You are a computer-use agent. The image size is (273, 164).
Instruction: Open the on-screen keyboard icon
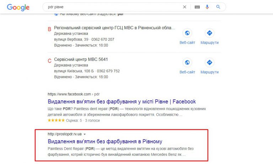point(197,7)
